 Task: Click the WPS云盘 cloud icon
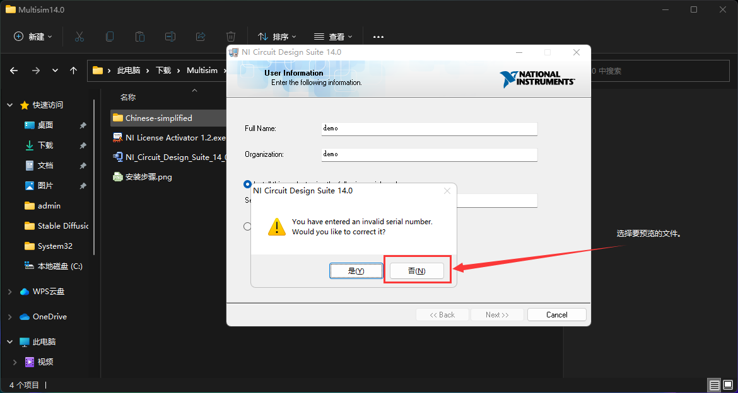pos(25,292)
